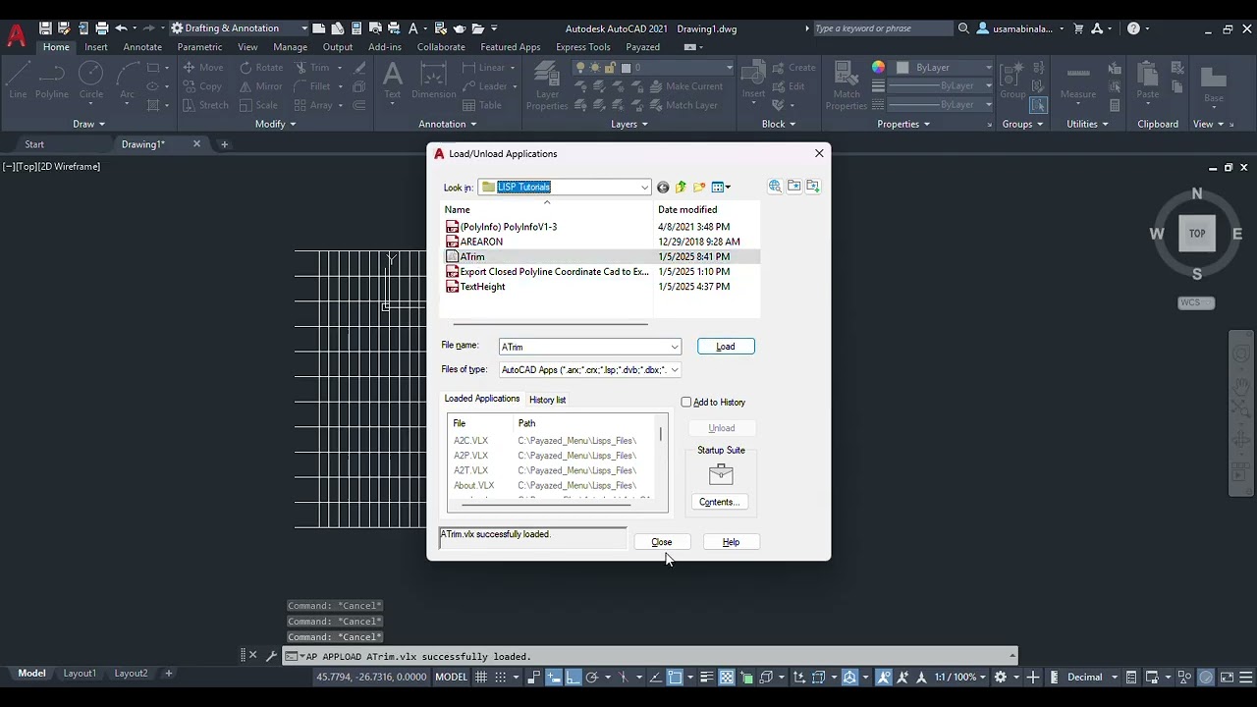The width and height of the screenshot is (1257, 707).
Task: Click the object color ByLayer swatch
Action: point(902,68)
